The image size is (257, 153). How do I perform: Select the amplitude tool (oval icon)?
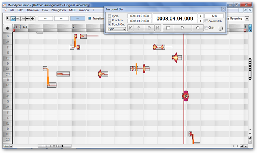point(23,19)
